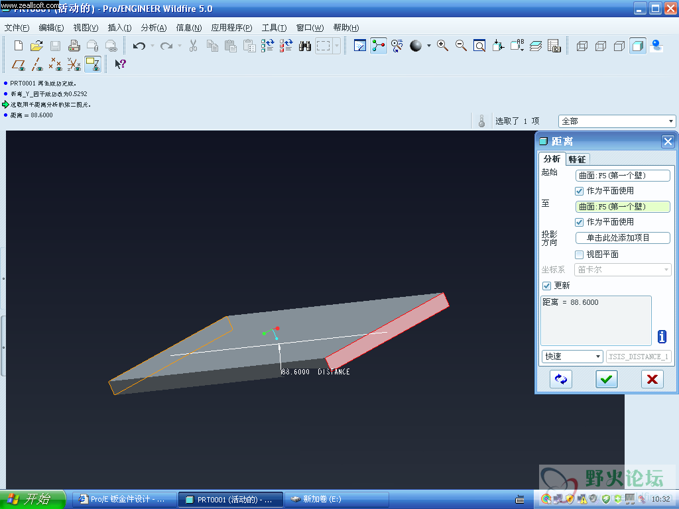Image resolution: width=679 pixels, height=509 pixels.
Task: Switch to the 分析 tab
Action: (x=552, y=159)
